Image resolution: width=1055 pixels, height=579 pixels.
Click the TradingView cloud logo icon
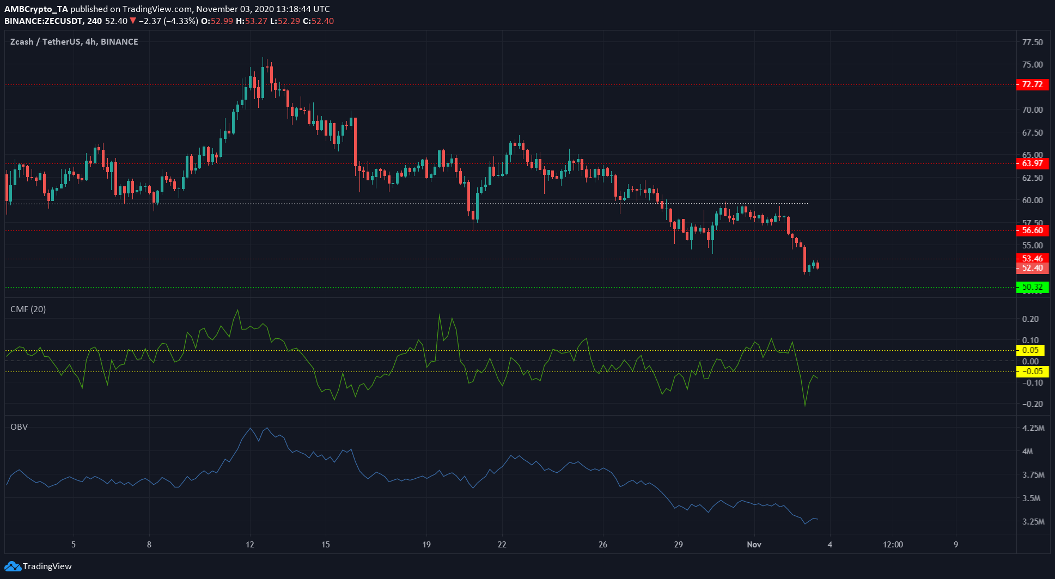[13, 566]
